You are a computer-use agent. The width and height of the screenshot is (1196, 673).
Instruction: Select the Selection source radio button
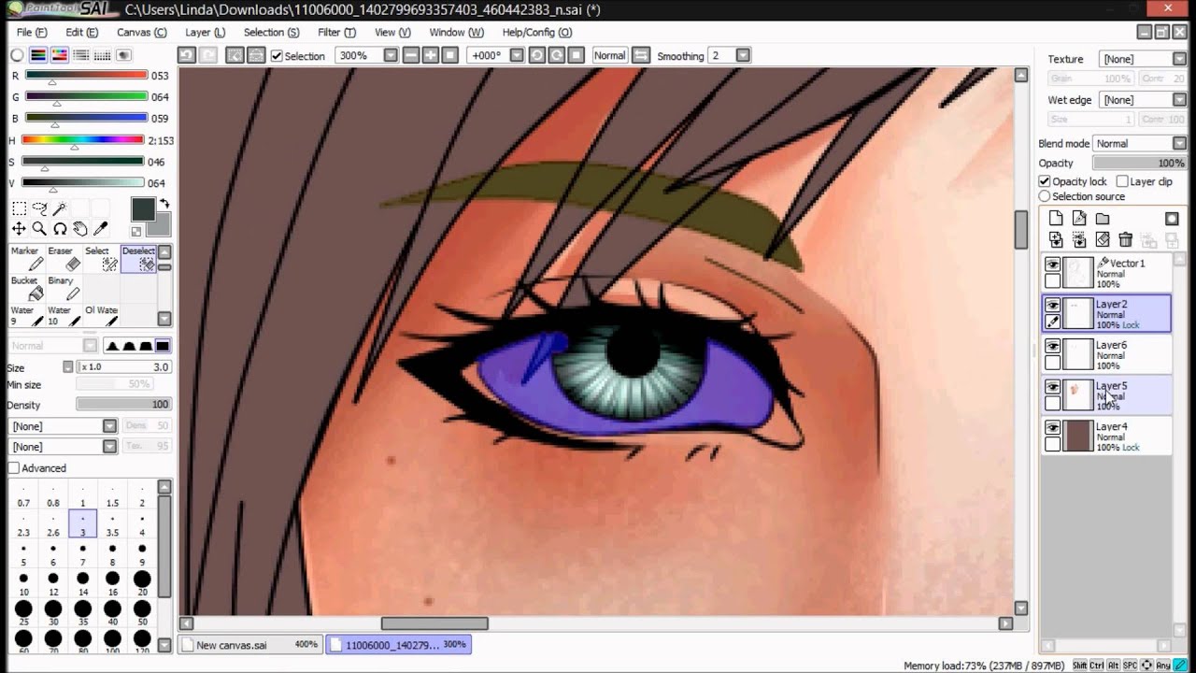tap(1045, 196)
